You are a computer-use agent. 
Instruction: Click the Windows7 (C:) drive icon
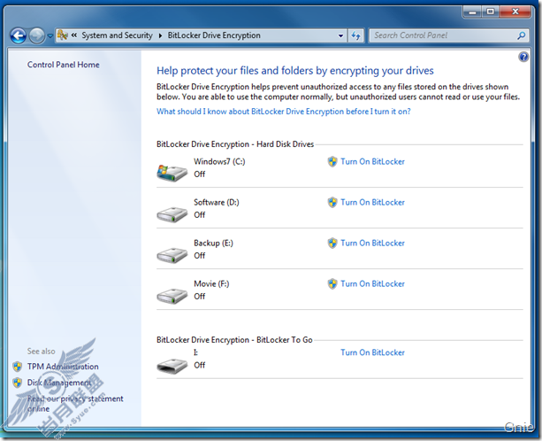tap(172, 173)
